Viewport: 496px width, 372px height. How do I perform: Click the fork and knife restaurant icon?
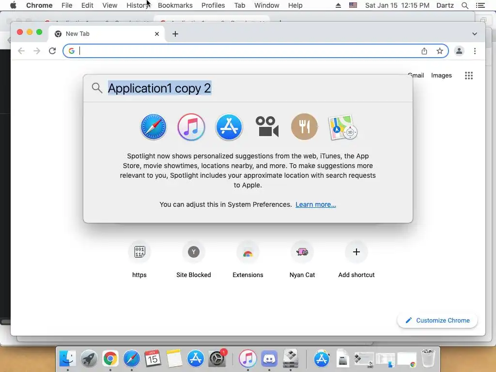(304, 127)
